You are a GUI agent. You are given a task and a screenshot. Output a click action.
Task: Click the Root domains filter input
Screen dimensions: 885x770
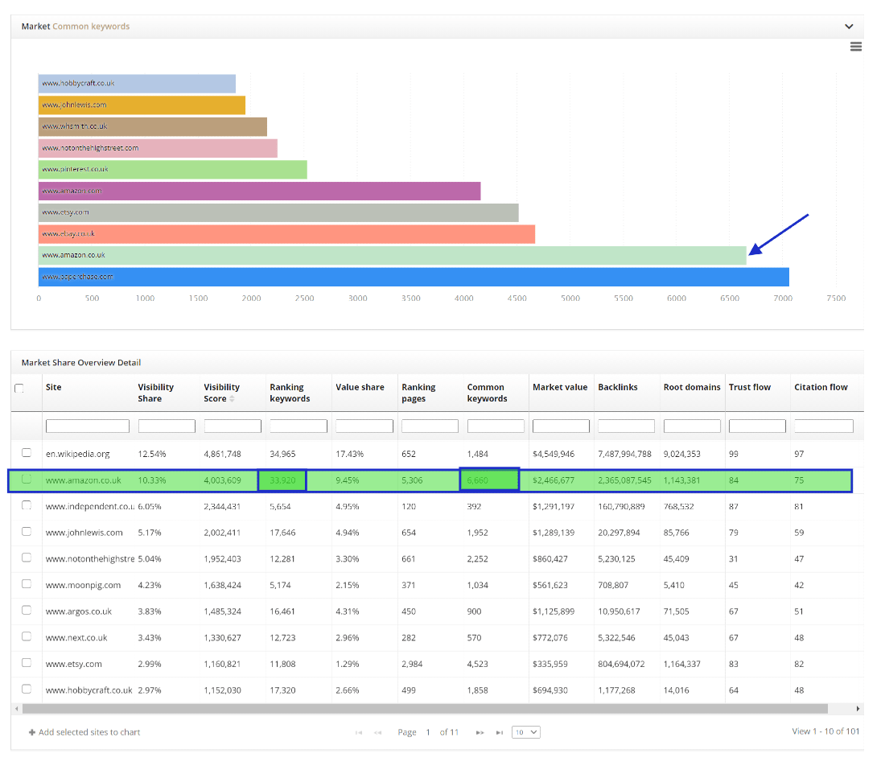point(692,426)
